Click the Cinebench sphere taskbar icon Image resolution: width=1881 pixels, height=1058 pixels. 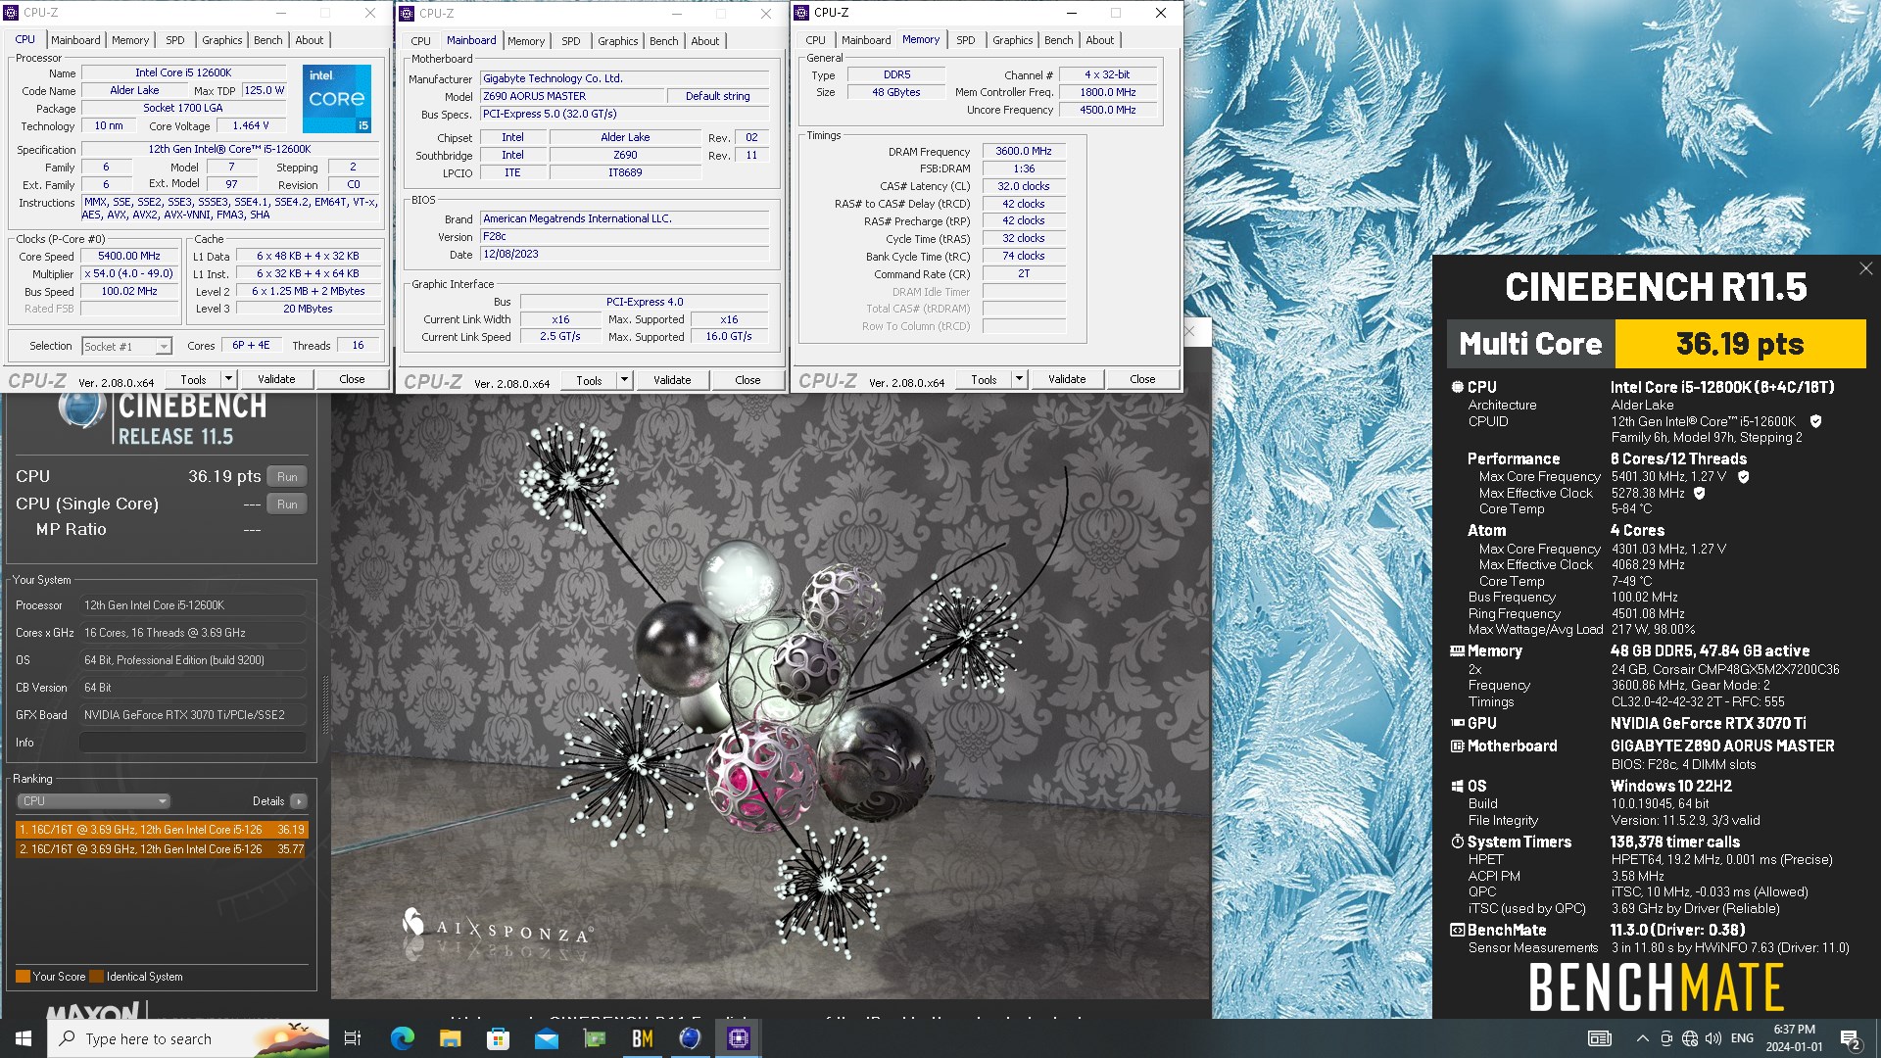click(691, 1038)
